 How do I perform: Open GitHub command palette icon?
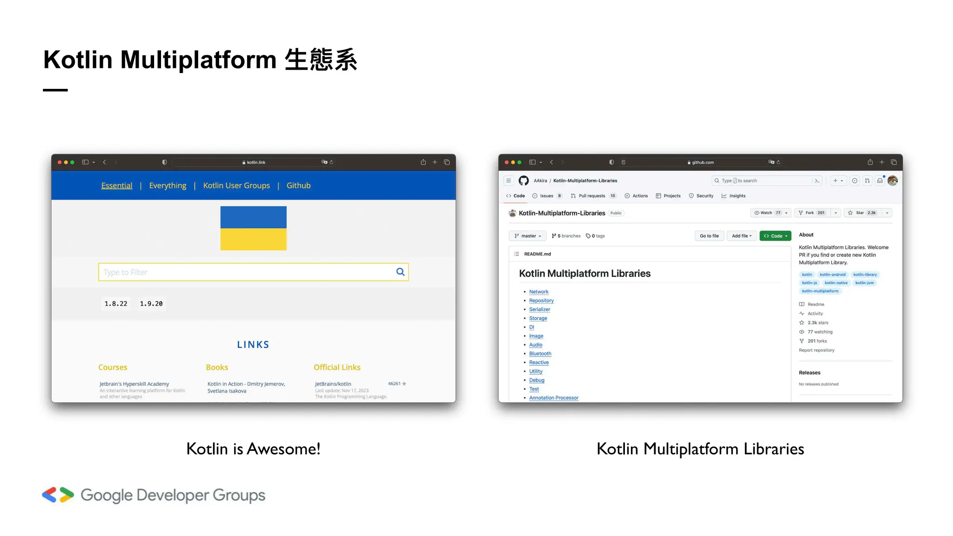click(x=817, y=181)
